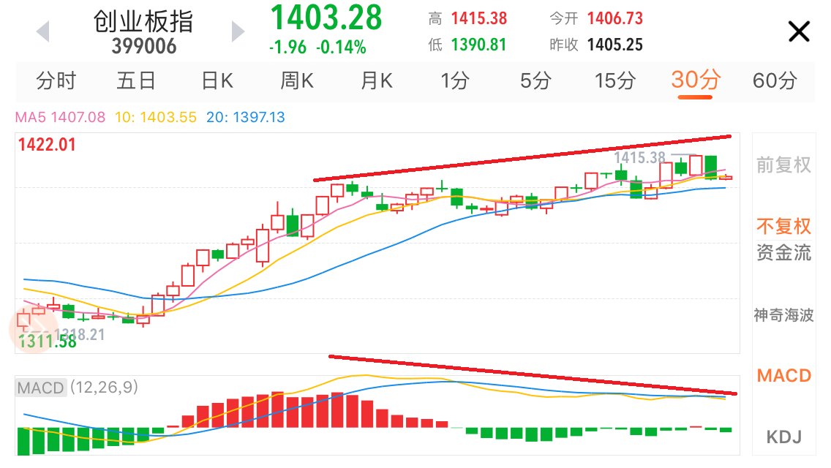
Task: Select the MACD indicator on the right
Action: (784, 376)
